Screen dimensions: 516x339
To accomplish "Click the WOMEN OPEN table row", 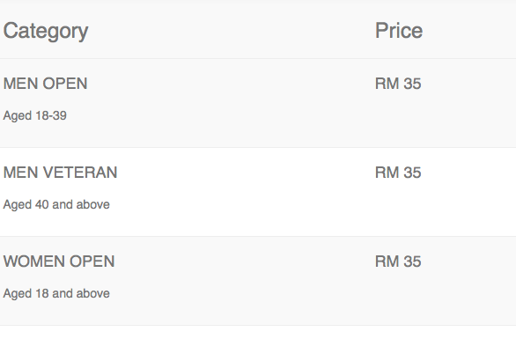I will (258, 281).
